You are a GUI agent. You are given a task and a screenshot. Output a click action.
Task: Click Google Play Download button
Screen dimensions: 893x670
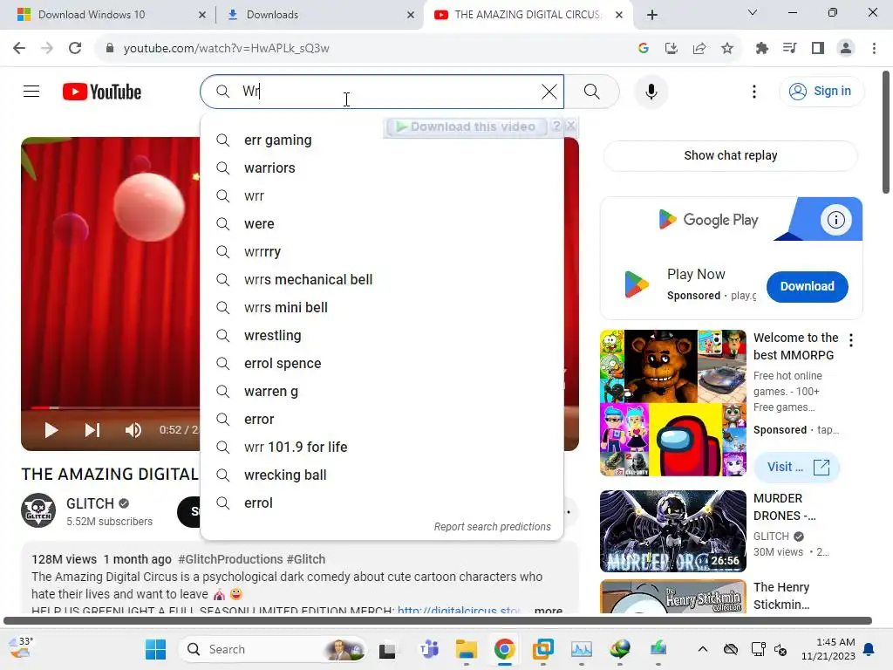click(x=807, y=286)
